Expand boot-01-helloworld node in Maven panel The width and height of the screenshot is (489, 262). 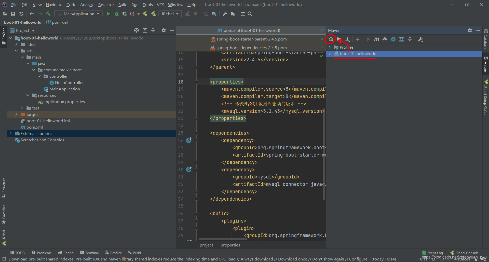(x=330, y=53)
